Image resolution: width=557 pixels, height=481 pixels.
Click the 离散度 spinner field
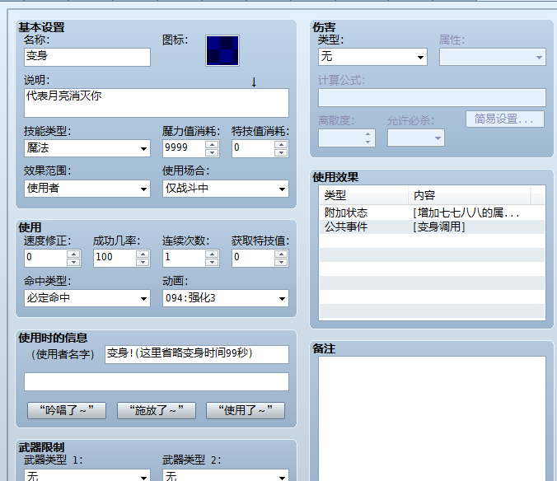click(x=347, y=138)
